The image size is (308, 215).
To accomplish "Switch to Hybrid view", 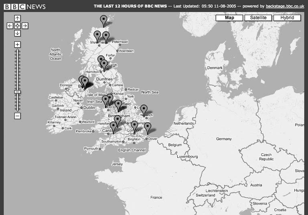I will pyautogui.click(x=287, y=18).
